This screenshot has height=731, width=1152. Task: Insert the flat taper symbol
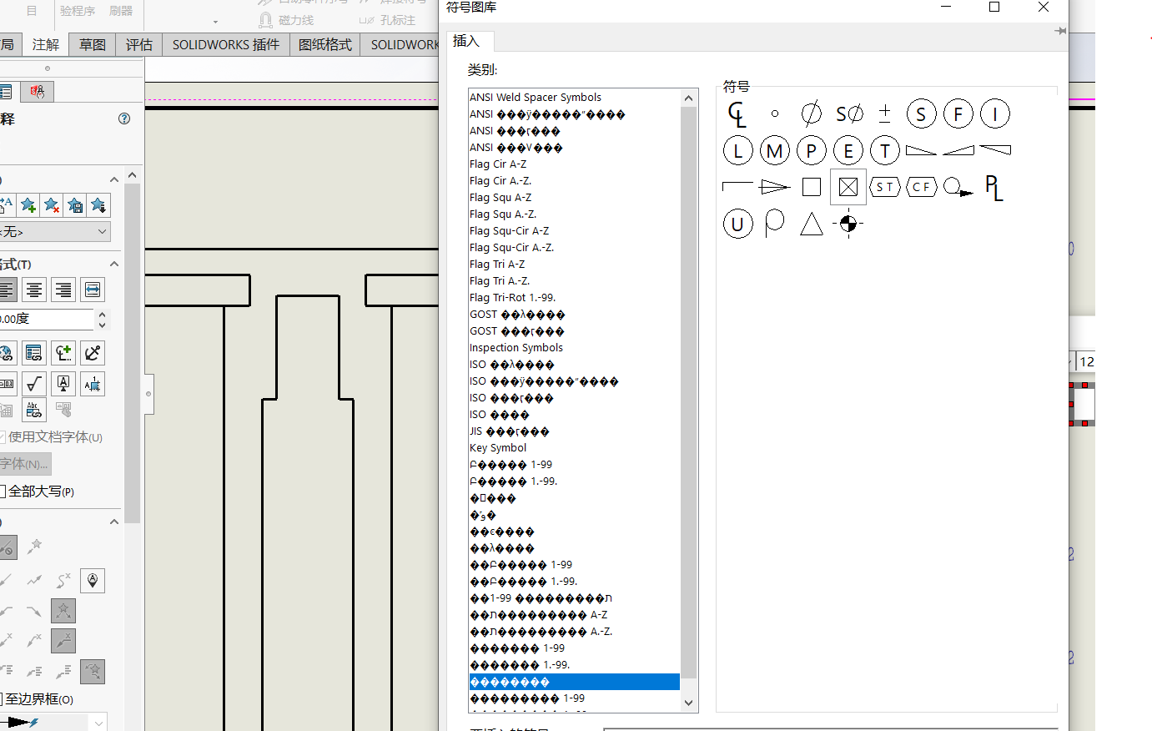coord(922,150)
